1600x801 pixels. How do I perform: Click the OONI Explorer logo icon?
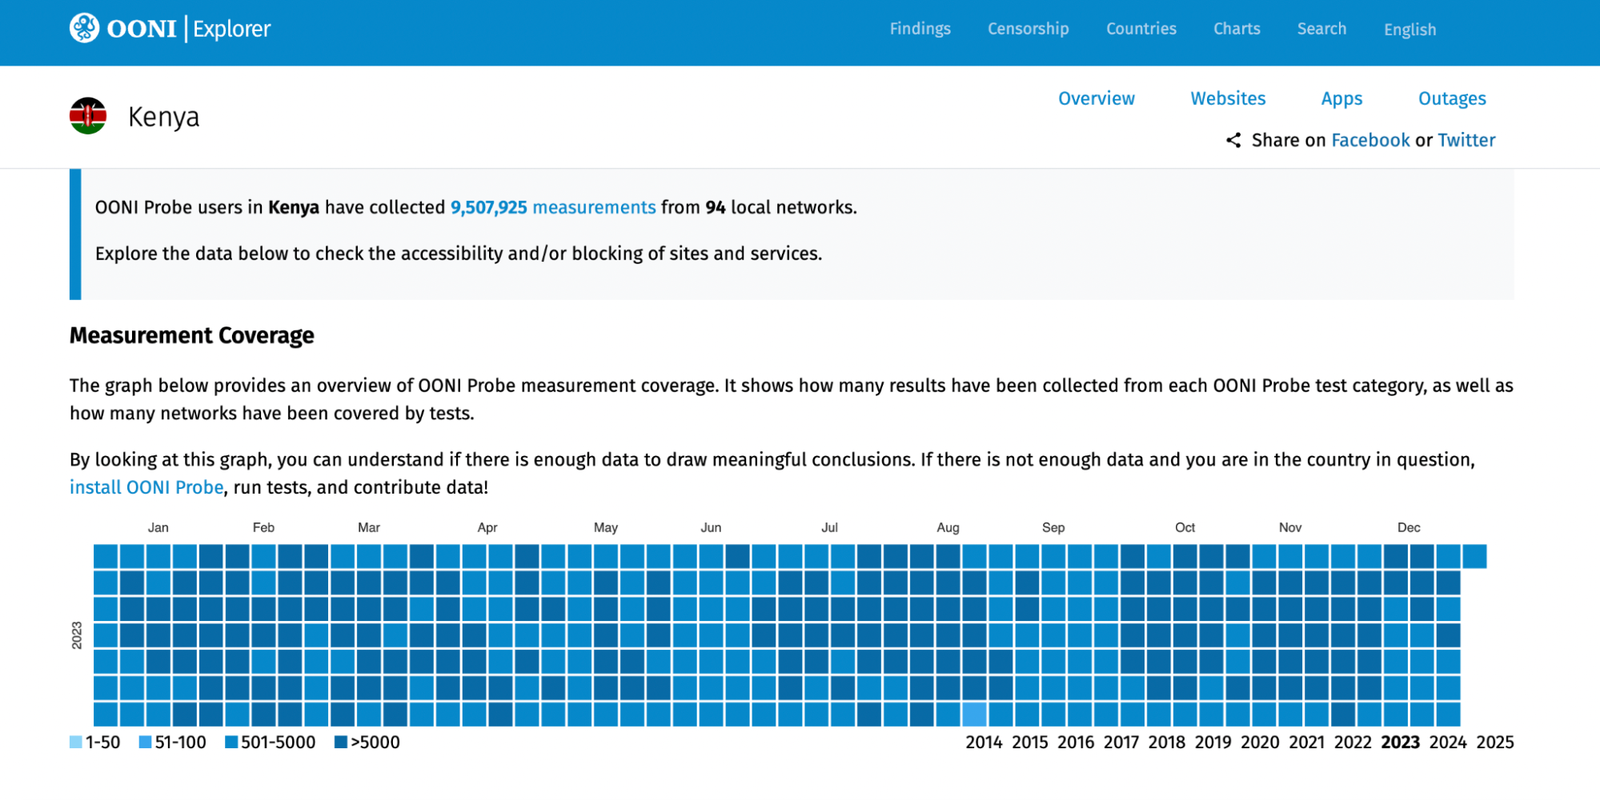84,28
